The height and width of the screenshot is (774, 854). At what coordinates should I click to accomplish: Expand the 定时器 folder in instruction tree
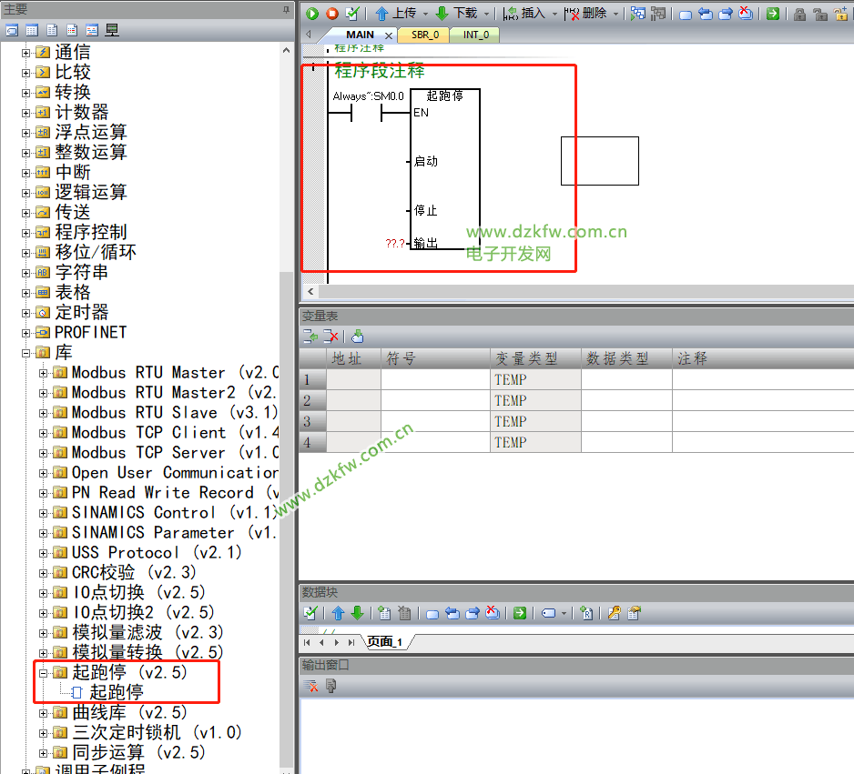click(x=26, y=312)
